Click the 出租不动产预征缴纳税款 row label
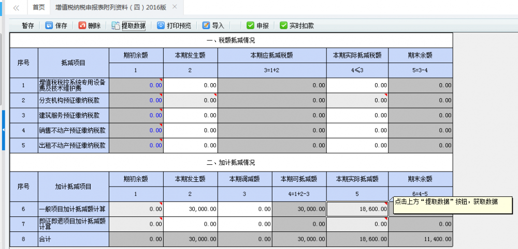 point(74,146)
